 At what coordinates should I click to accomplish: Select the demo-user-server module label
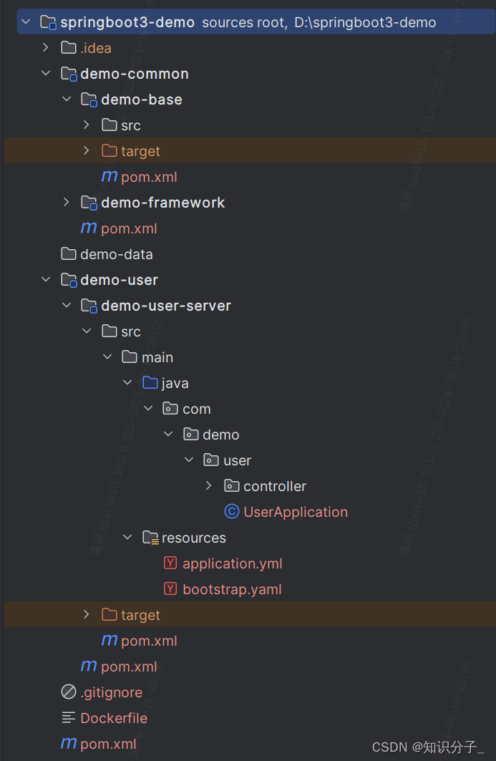(x=166, y=306)
